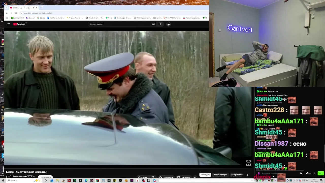
Task: Open the Windows Start button
Action: [3, 180]
